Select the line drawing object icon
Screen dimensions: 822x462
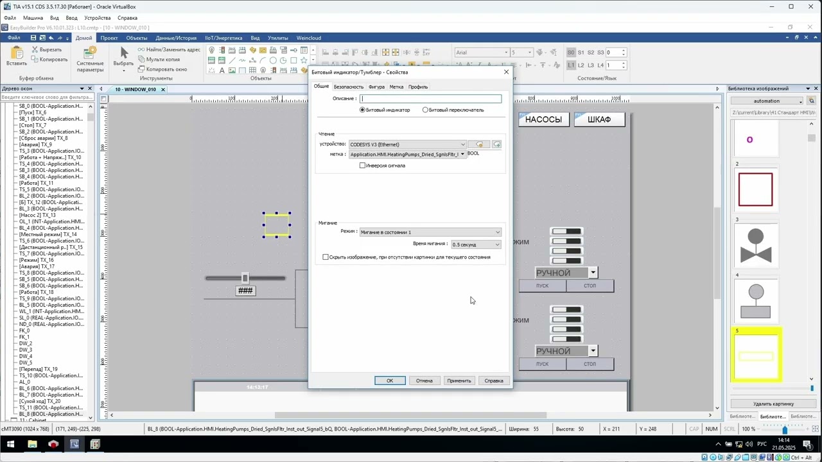pyautogui.click(x=232, y=60)
